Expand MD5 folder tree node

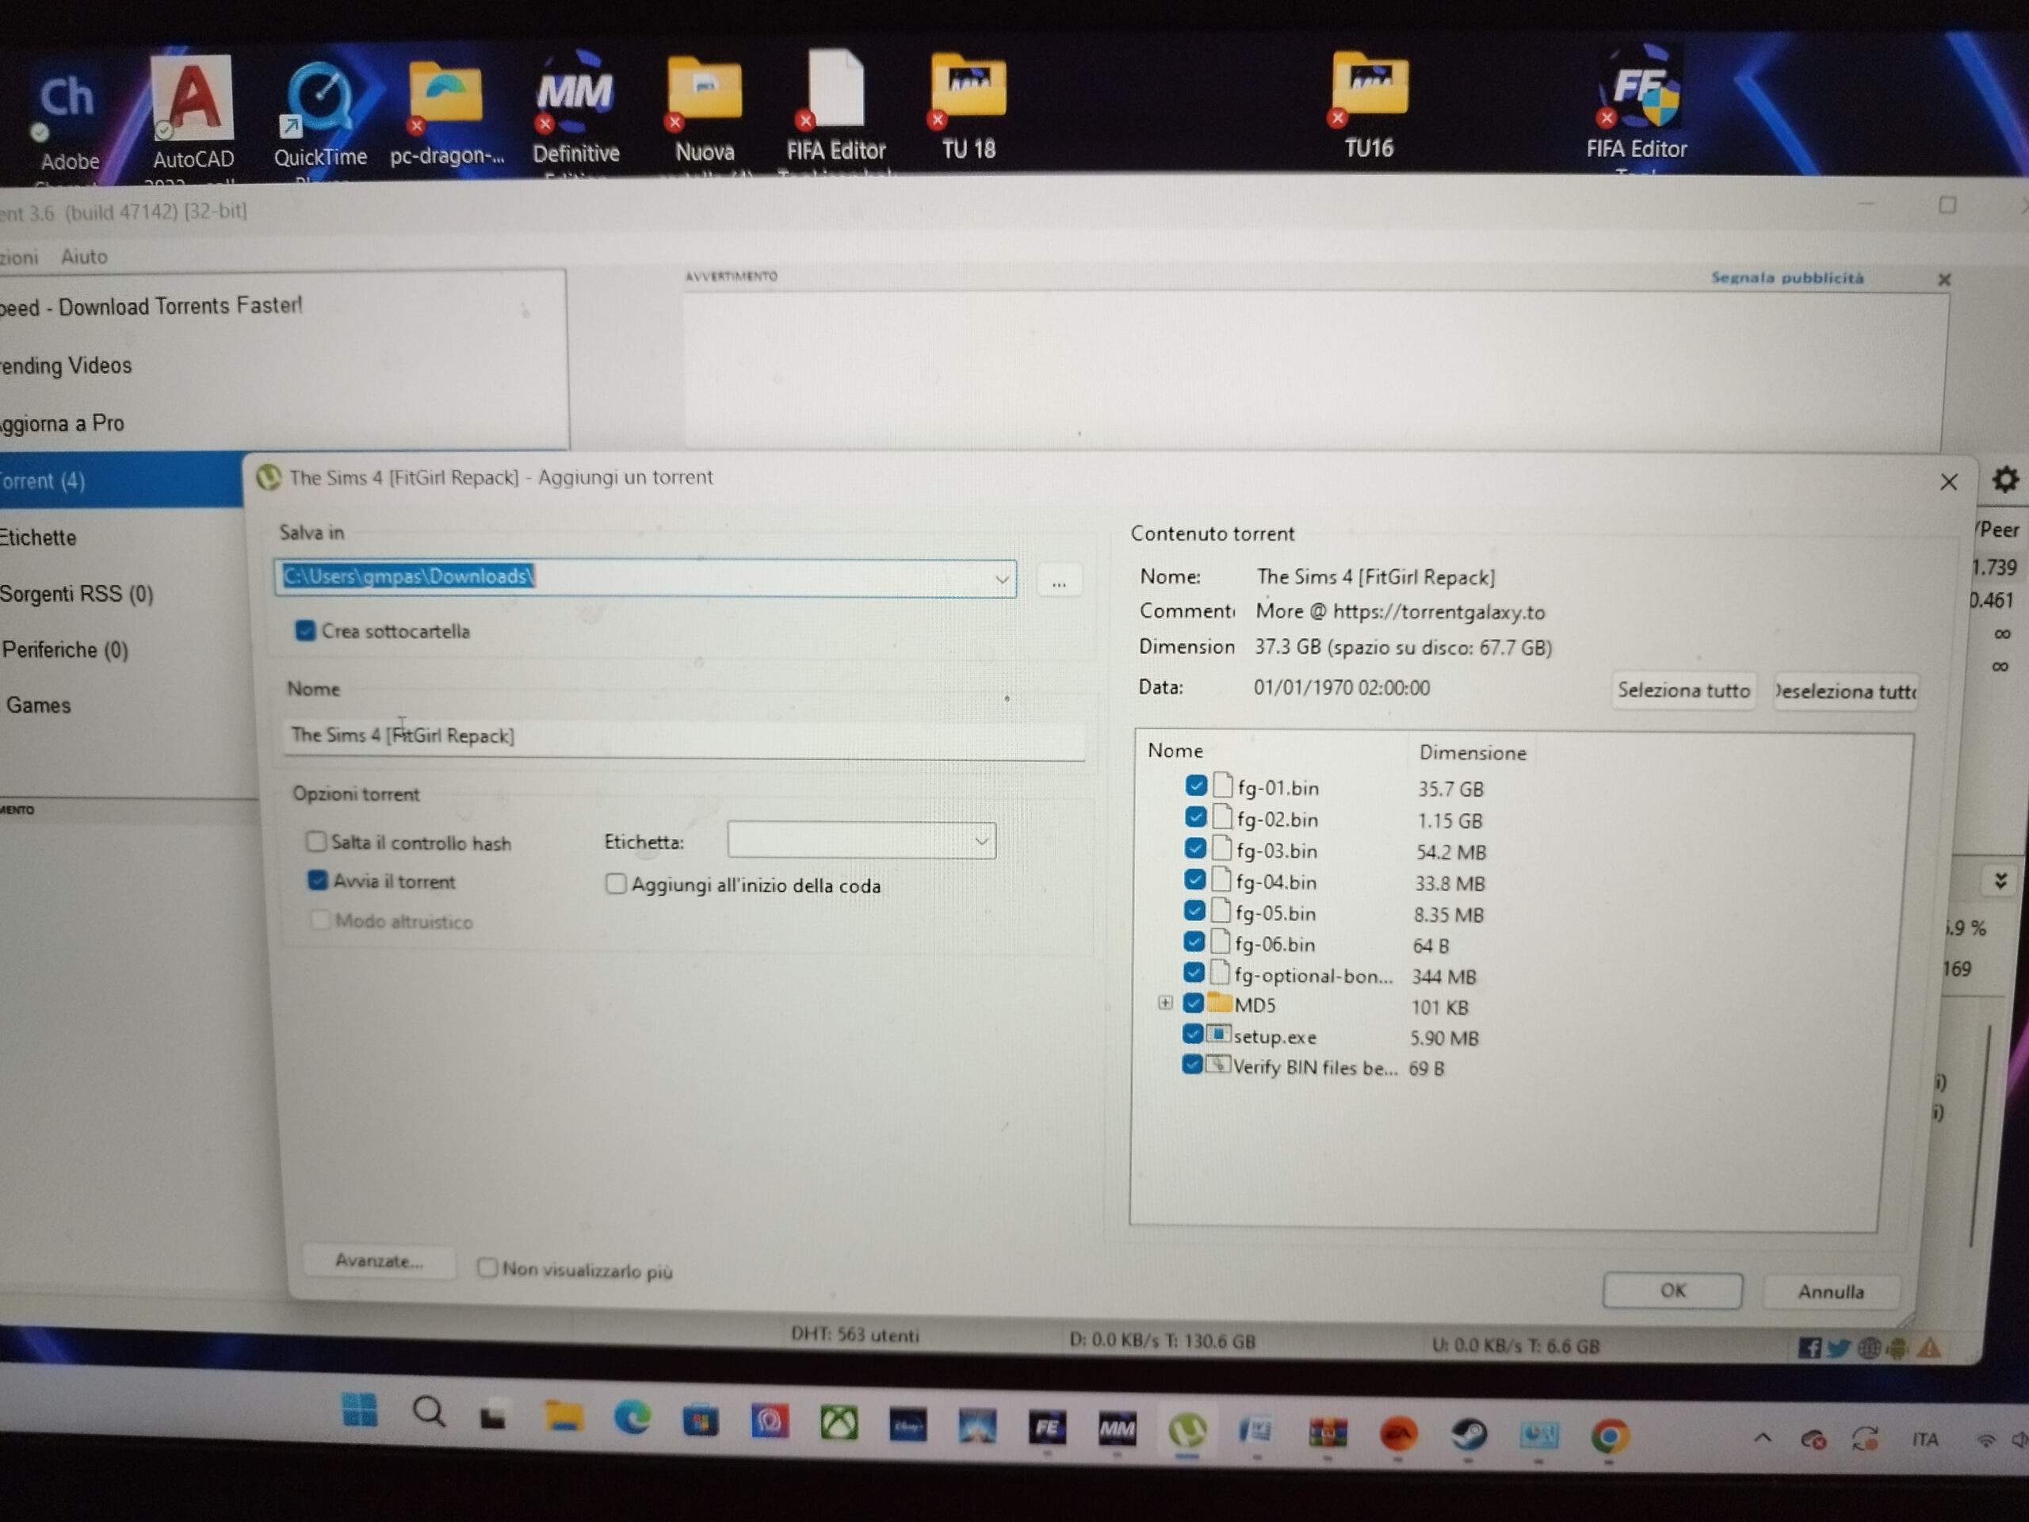(1165, 1003)
